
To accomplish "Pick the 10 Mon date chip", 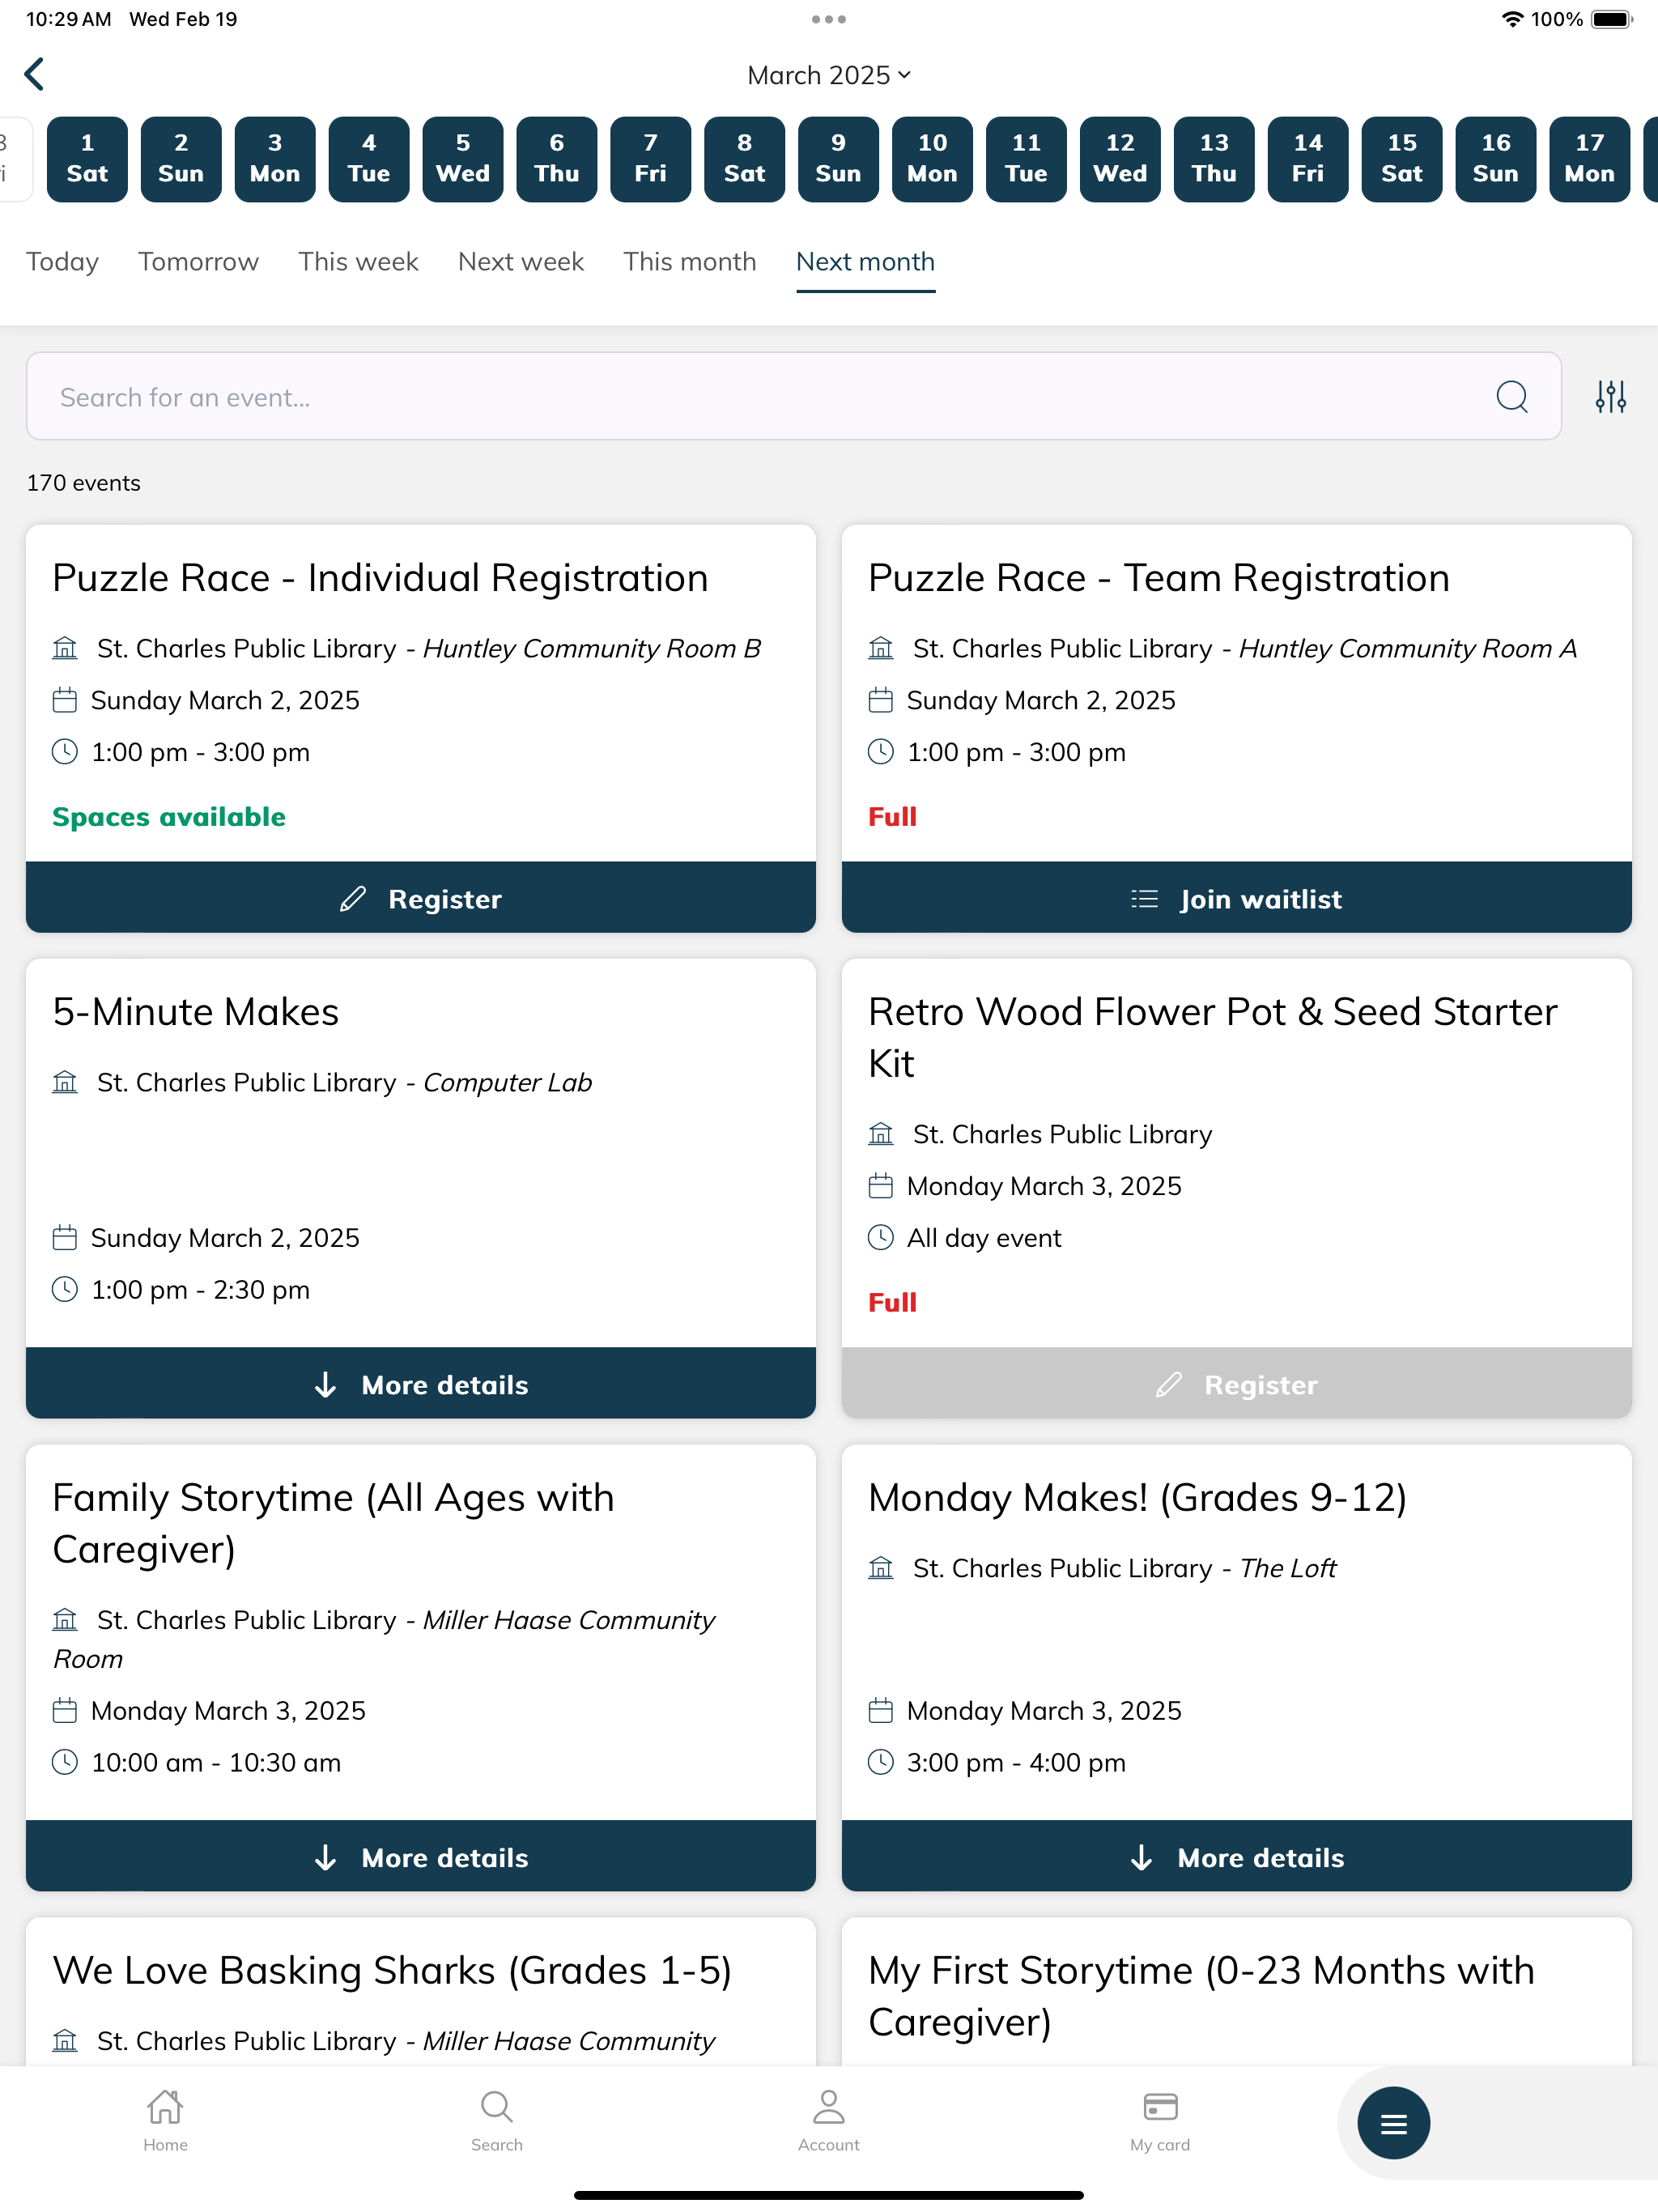I will click(932, 159).
